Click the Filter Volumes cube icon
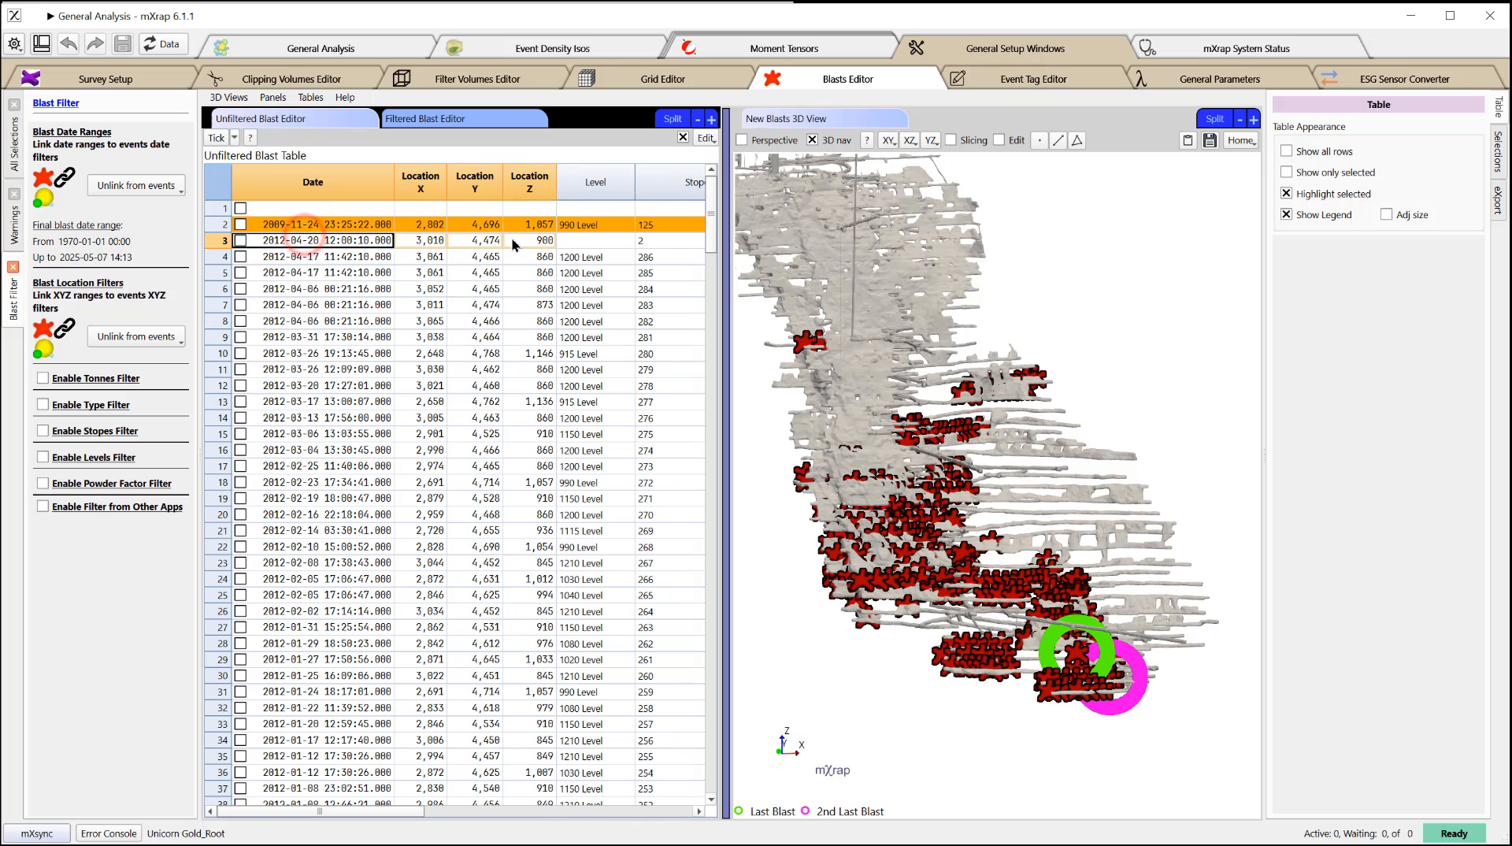Screen dimensions: 1512x846 402,78
